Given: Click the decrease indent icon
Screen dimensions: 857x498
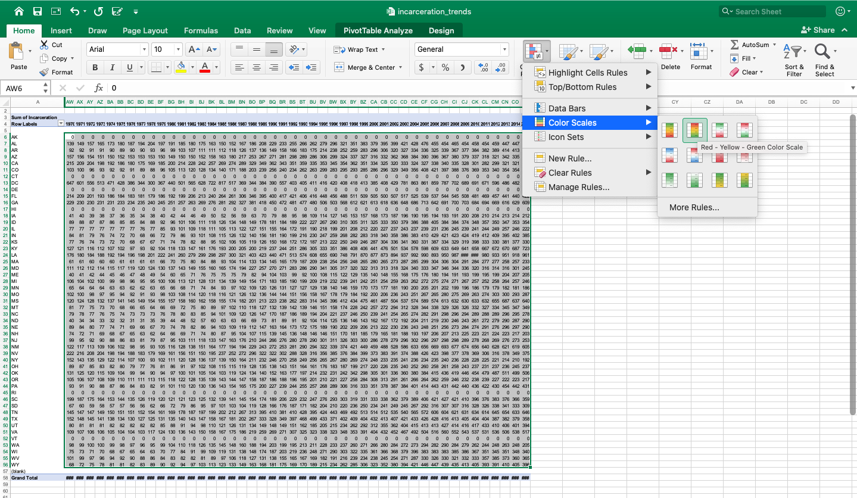Looking at the screenshot, I should (294, 67).
